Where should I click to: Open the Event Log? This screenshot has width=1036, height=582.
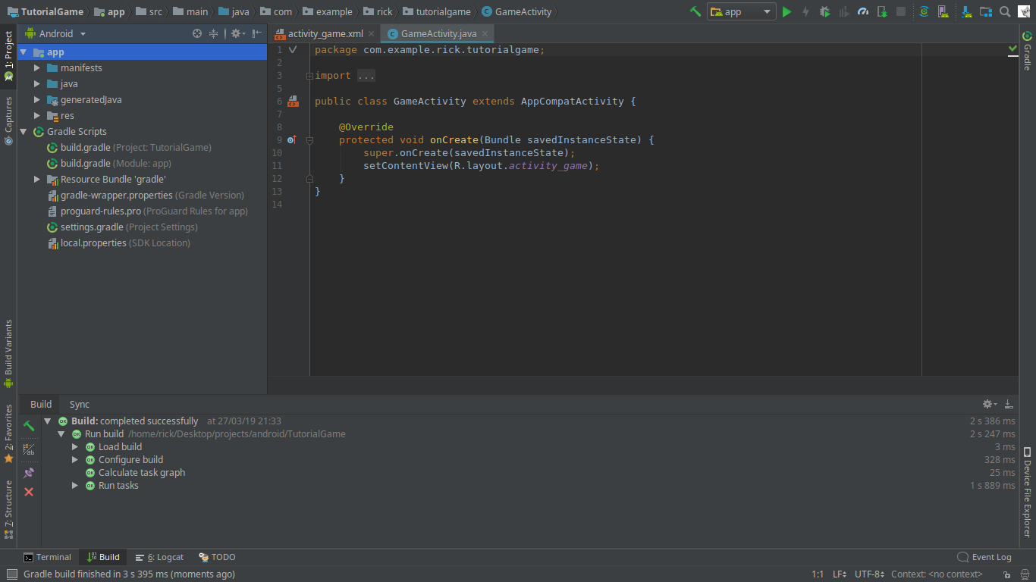click(984, 557)
